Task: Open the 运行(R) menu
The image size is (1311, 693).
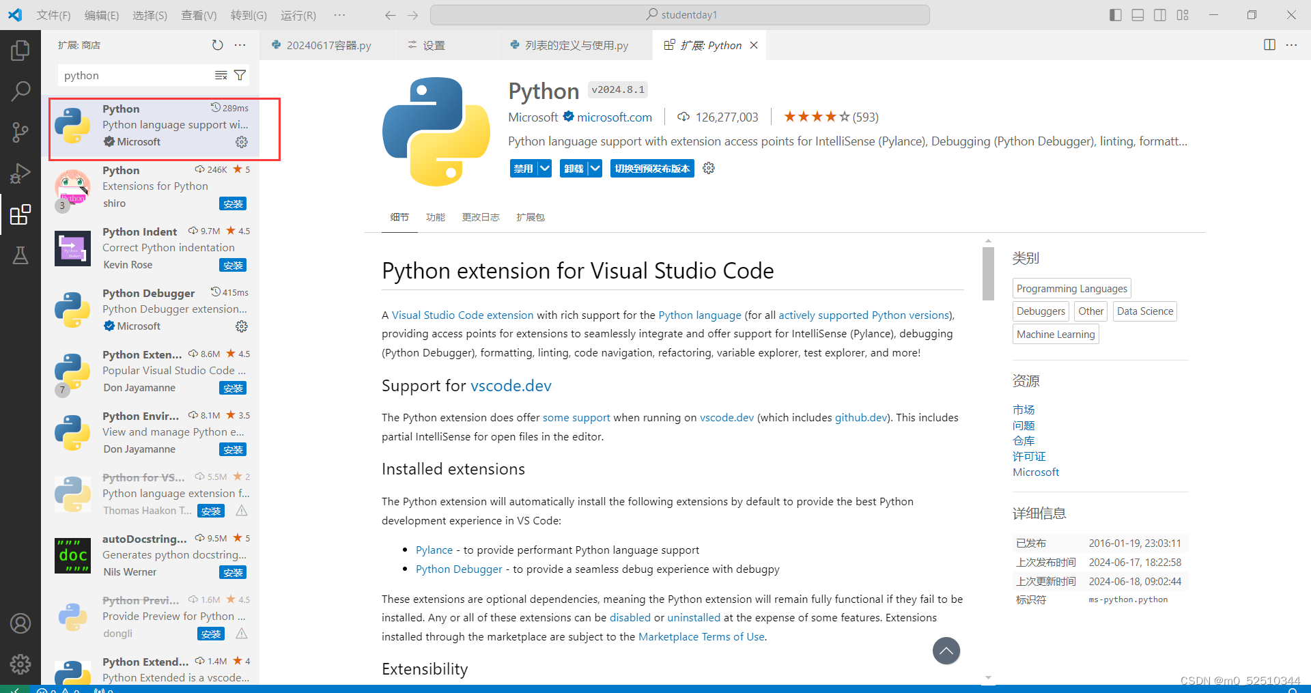Action: tap(298, 15)
